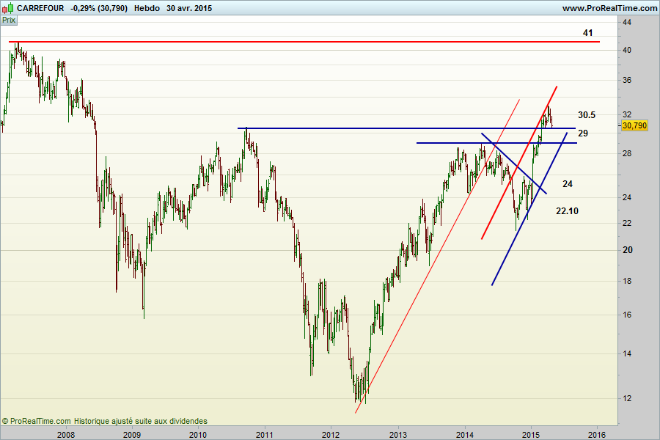Select the 30.5 annotation label

pyautogui.click(x=586, y=115)
